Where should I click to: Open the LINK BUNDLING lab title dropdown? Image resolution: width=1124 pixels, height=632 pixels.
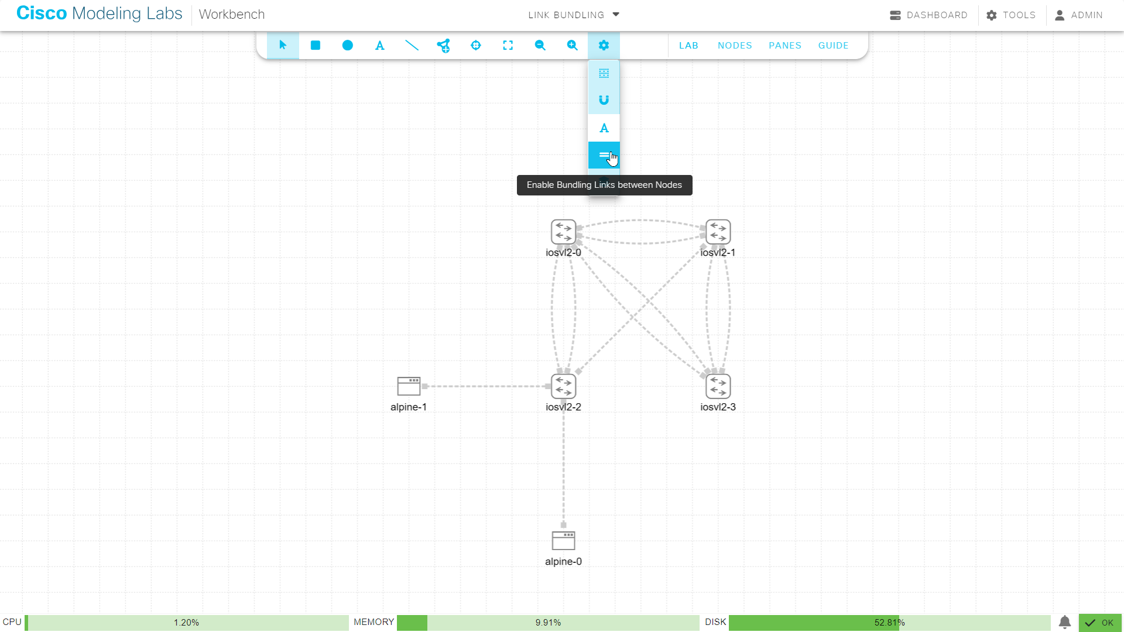[573, 15]
